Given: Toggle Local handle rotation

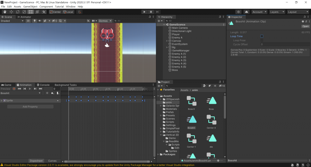Looking at the screenshot, I should tap(68, 12).
